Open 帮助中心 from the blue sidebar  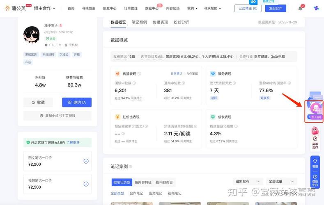(315, 180)
